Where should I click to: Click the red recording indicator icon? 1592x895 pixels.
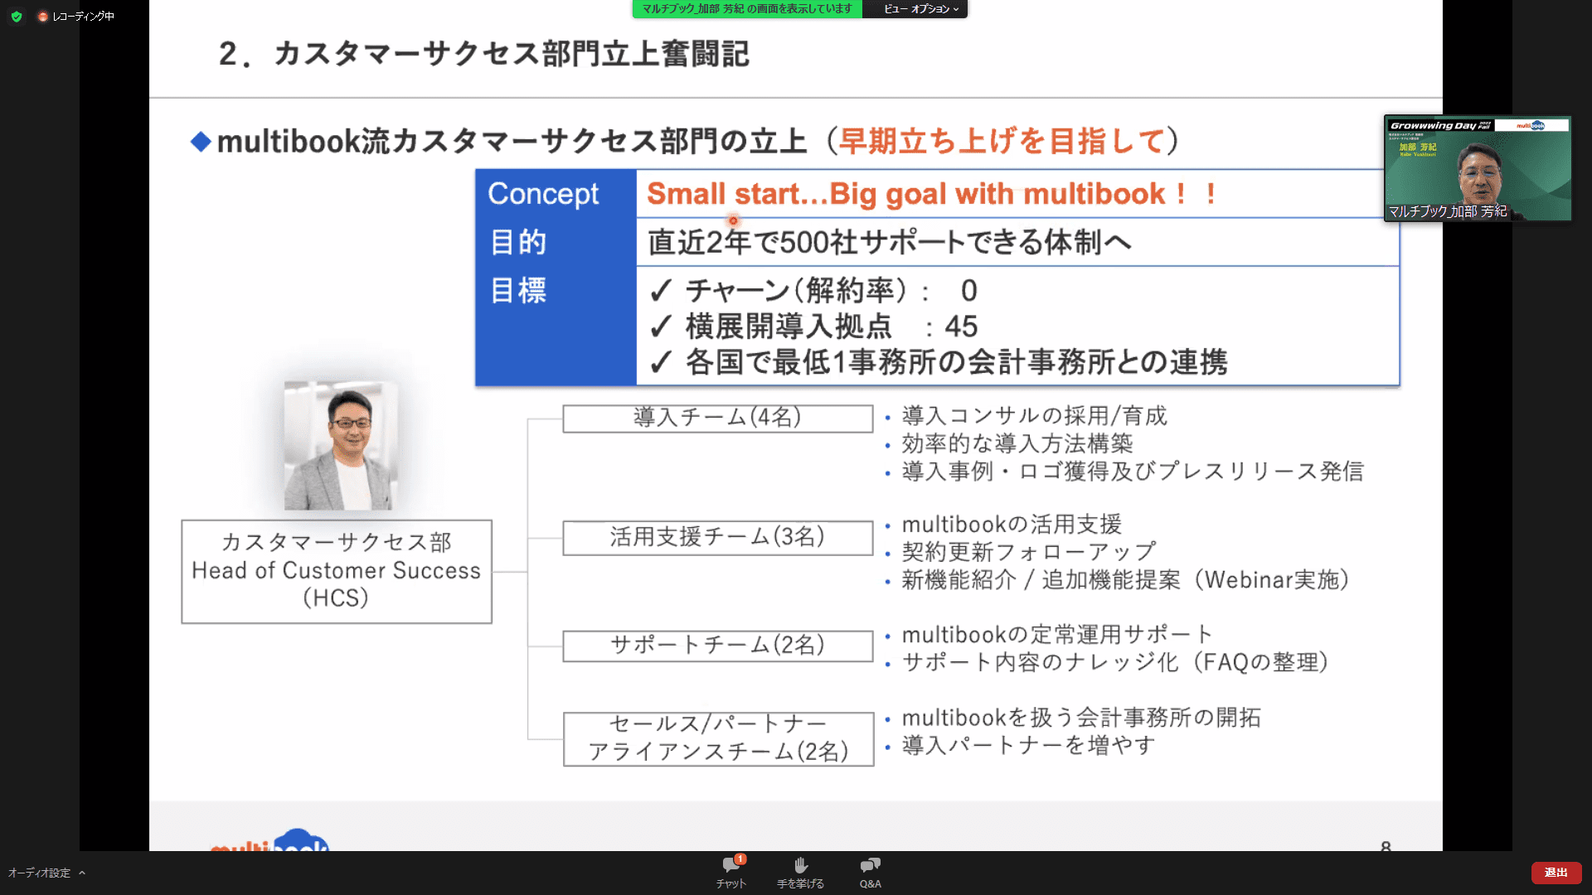pyautogui.click(x=42, y=16)
